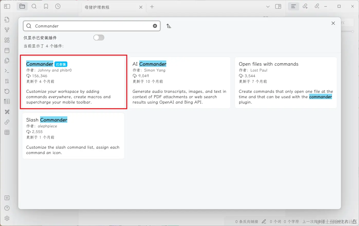
Task: Open graph view ribbon icon
Action: (7, 30)
